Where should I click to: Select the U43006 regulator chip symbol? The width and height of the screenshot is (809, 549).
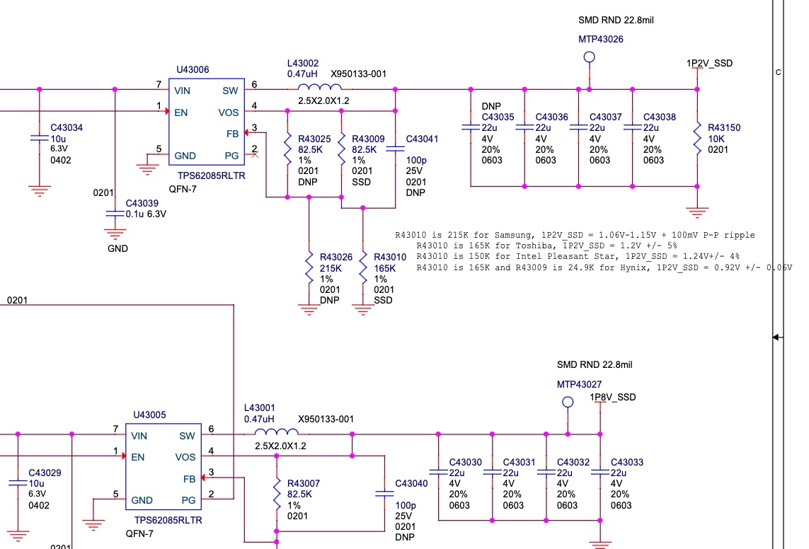[207, 122]
